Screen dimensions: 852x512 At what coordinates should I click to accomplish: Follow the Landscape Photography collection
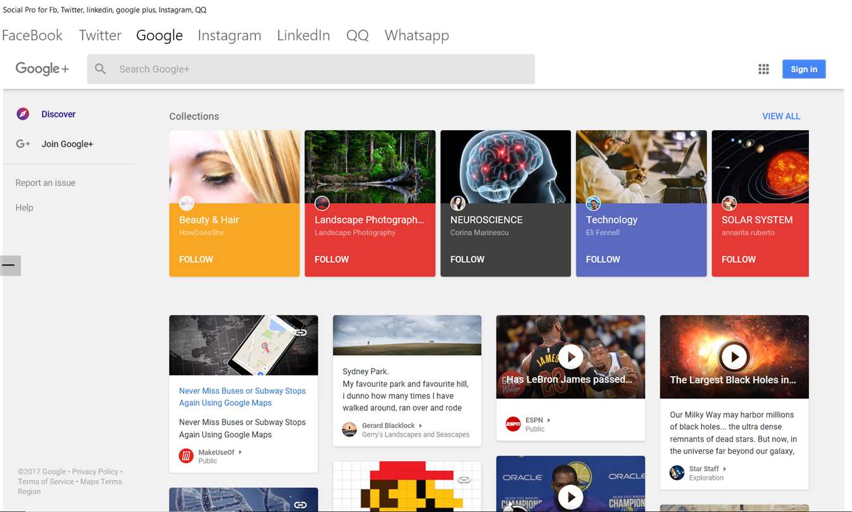332,259
